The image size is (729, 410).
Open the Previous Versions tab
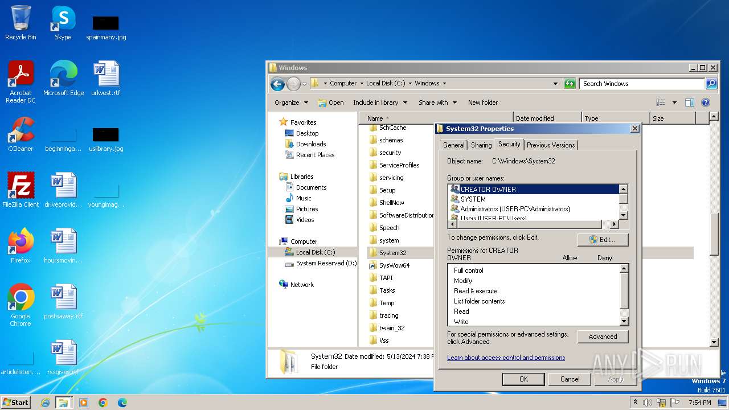(x=550, y=145)
